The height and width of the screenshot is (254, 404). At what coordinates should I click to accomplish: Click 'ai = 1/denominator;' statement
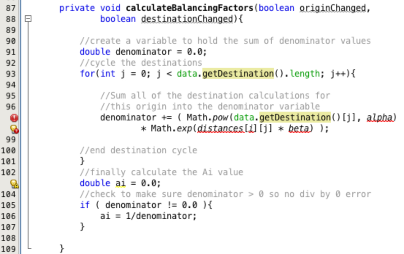tap(148, 216)
